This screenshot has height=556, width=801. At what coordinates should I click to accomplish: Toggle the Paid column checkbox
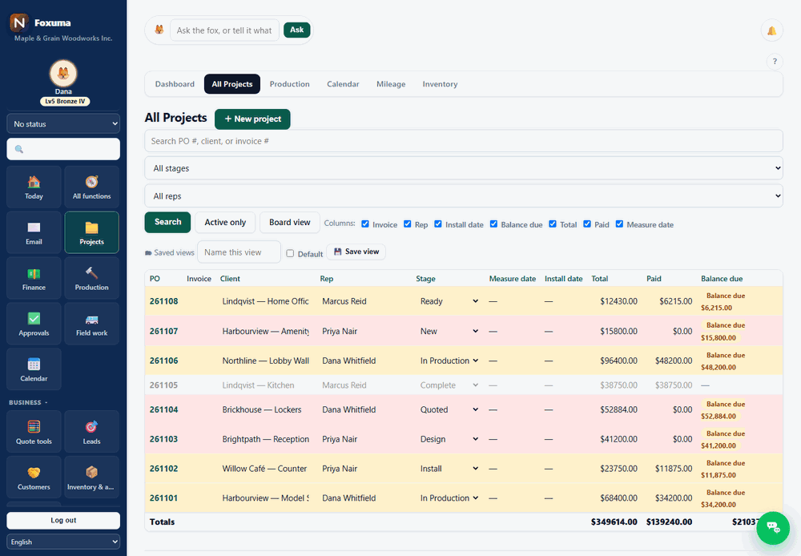tap(587, 224)
